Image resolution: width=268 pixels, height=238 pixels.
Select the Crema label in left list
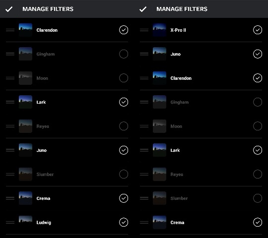click(x=43, y=198)
